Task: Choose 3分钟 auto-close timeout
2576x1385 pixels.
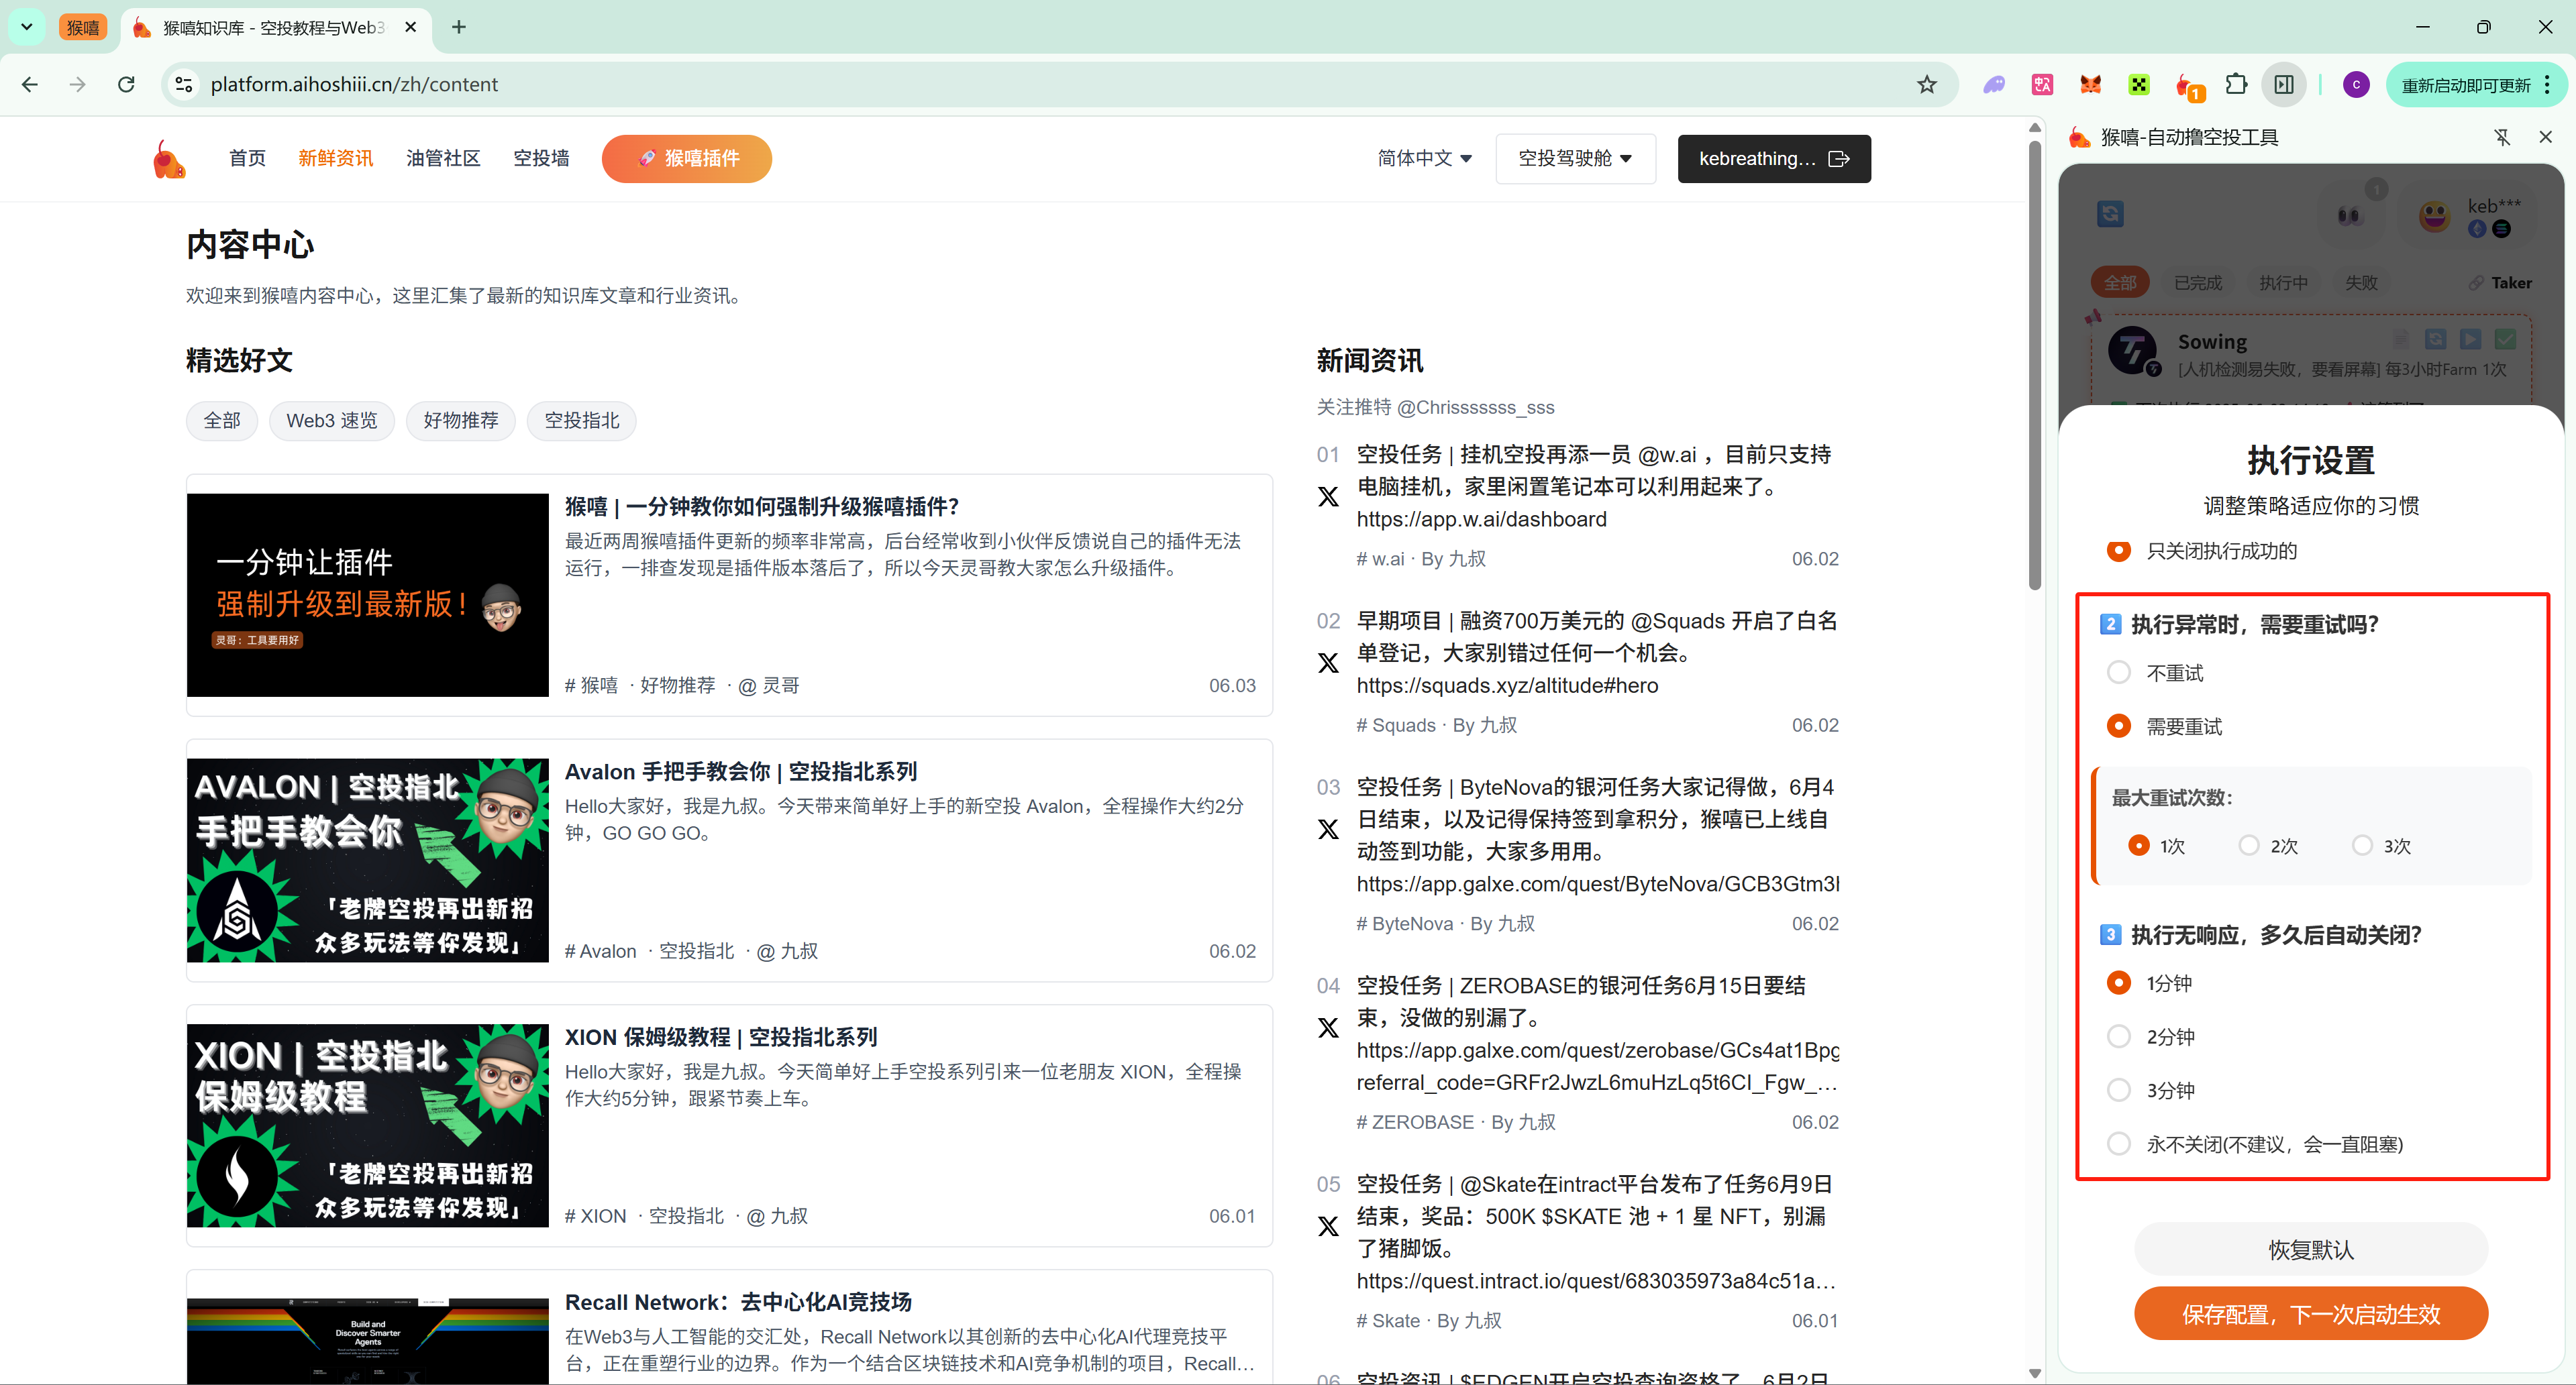Action: click(2118, 1089)
